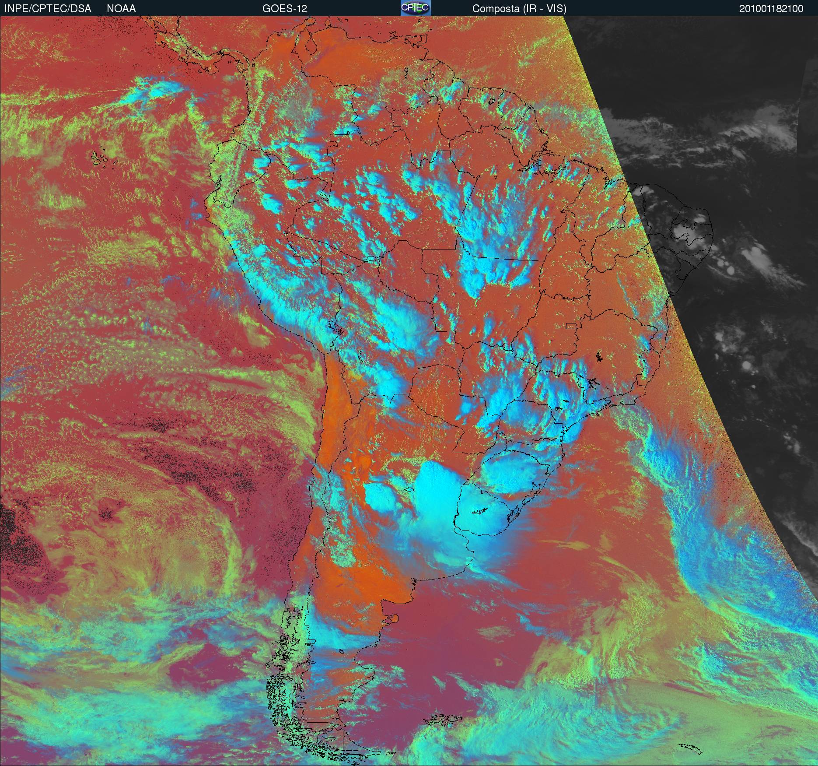818x766 pixels.
Task: Click the small Distrito Federal rectangle in Brazil
Action: (x=570, y=326)
